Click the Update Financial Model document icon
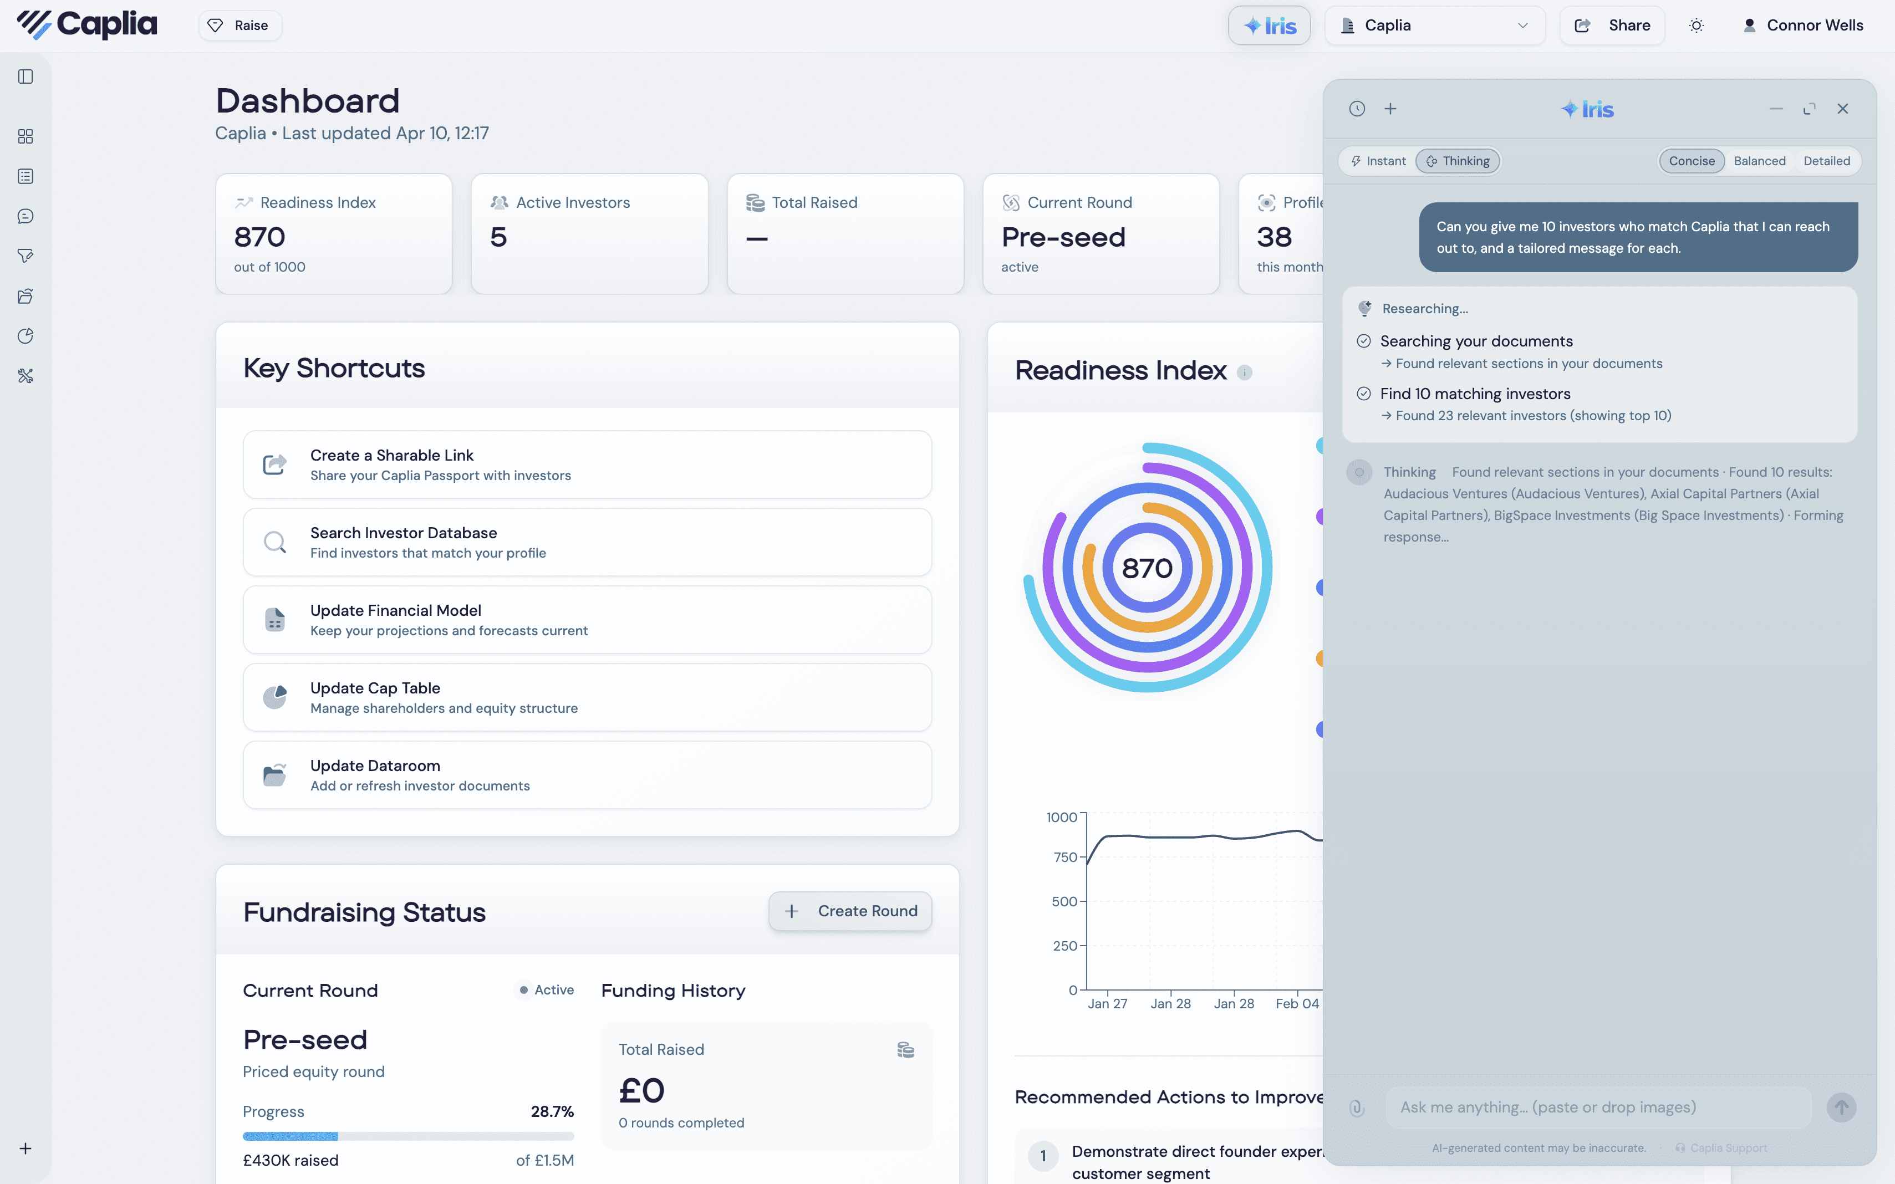 [275, 619]
